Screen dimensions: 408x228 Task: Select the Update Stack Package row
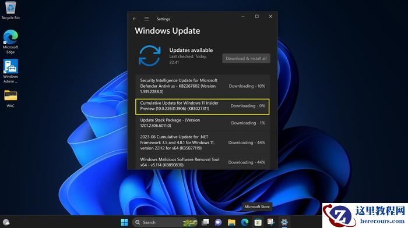click(x=202, y=123)
